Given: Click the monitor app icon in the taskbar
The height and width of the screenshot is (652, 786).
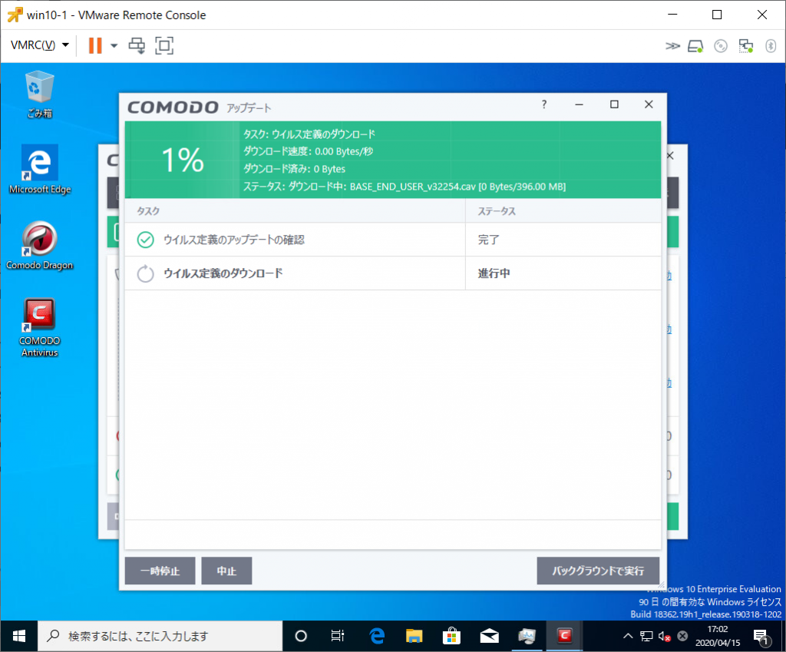Looking at the screenshot, I should point(527,636).
